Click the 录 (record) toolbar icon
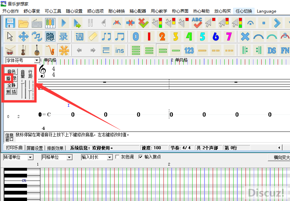 (64, 36)
